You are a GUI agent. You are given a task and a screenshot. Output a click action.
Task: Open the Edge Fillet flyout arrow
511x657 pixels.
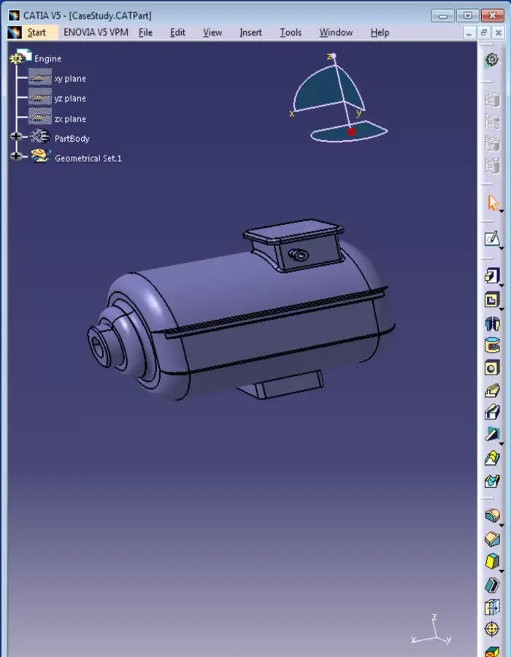click(x=502, y=524)
